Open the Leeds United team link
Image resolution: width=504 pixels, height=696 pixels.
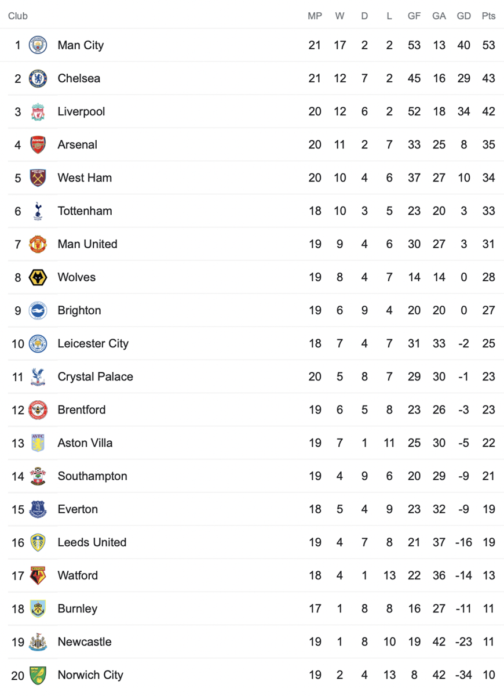tap(92, 542)
